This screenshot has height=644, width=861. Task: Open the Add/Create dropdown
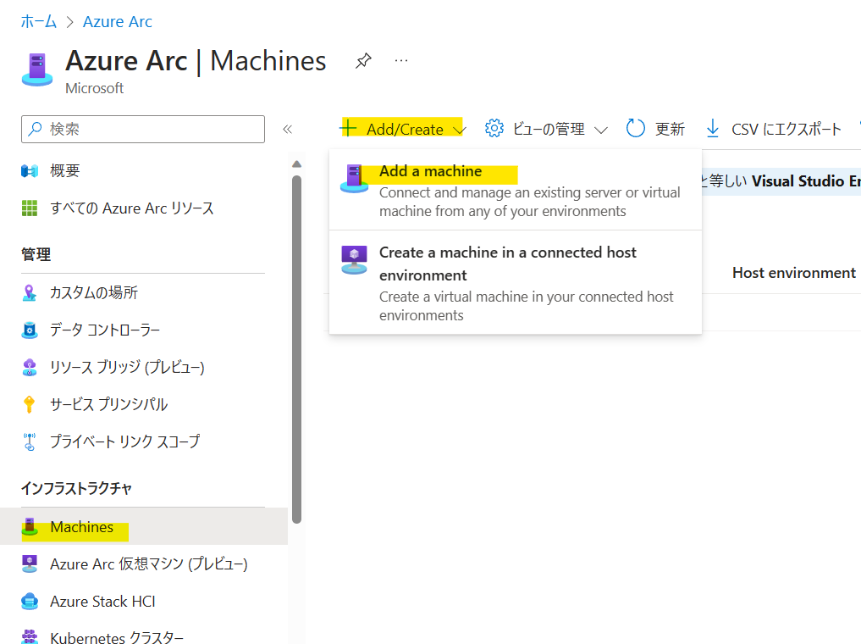(x=403, y=129)
